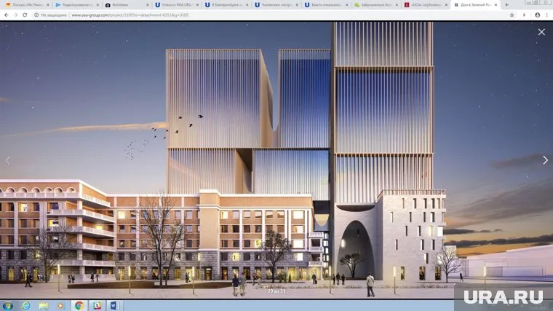The image size is (553, 311).
Task: Close the 'Дом в Зеленой Роще' tab
Action: click(496, 4)
